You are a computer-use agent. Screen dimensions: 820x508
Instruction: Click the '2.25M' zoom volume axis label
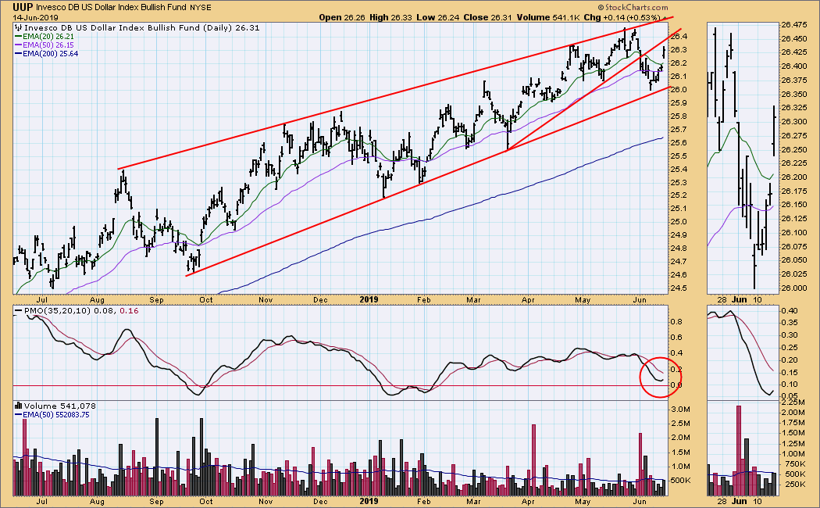pos(794,402)
